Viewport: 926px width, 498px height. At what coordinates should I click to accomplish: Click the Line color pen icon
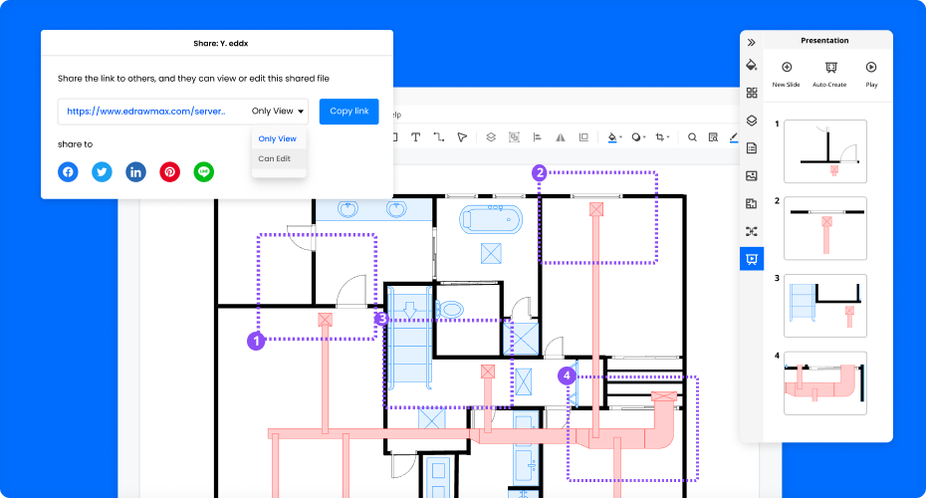click(734, 137)
